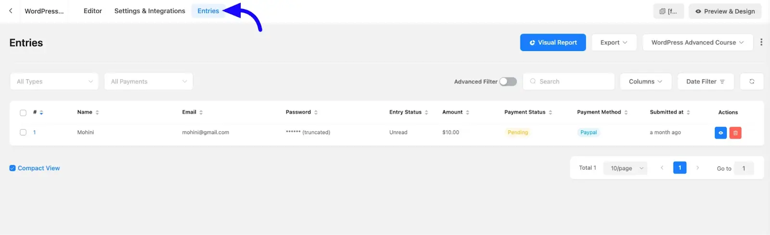Enable the Advanced Filter toggle

click(x=508, y=82)
